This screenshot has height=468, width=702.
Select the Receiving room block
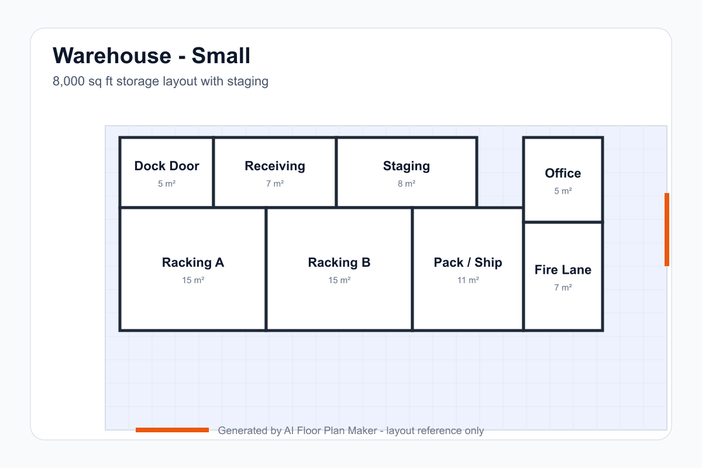pyautogui.click(x=275, y=173)
